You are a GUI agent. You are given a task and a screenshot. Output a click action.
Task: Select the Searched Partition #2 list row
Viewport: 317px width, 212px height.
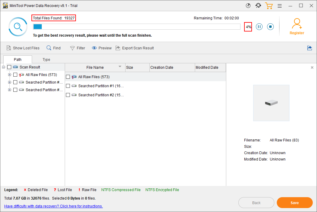click(145, 95)
